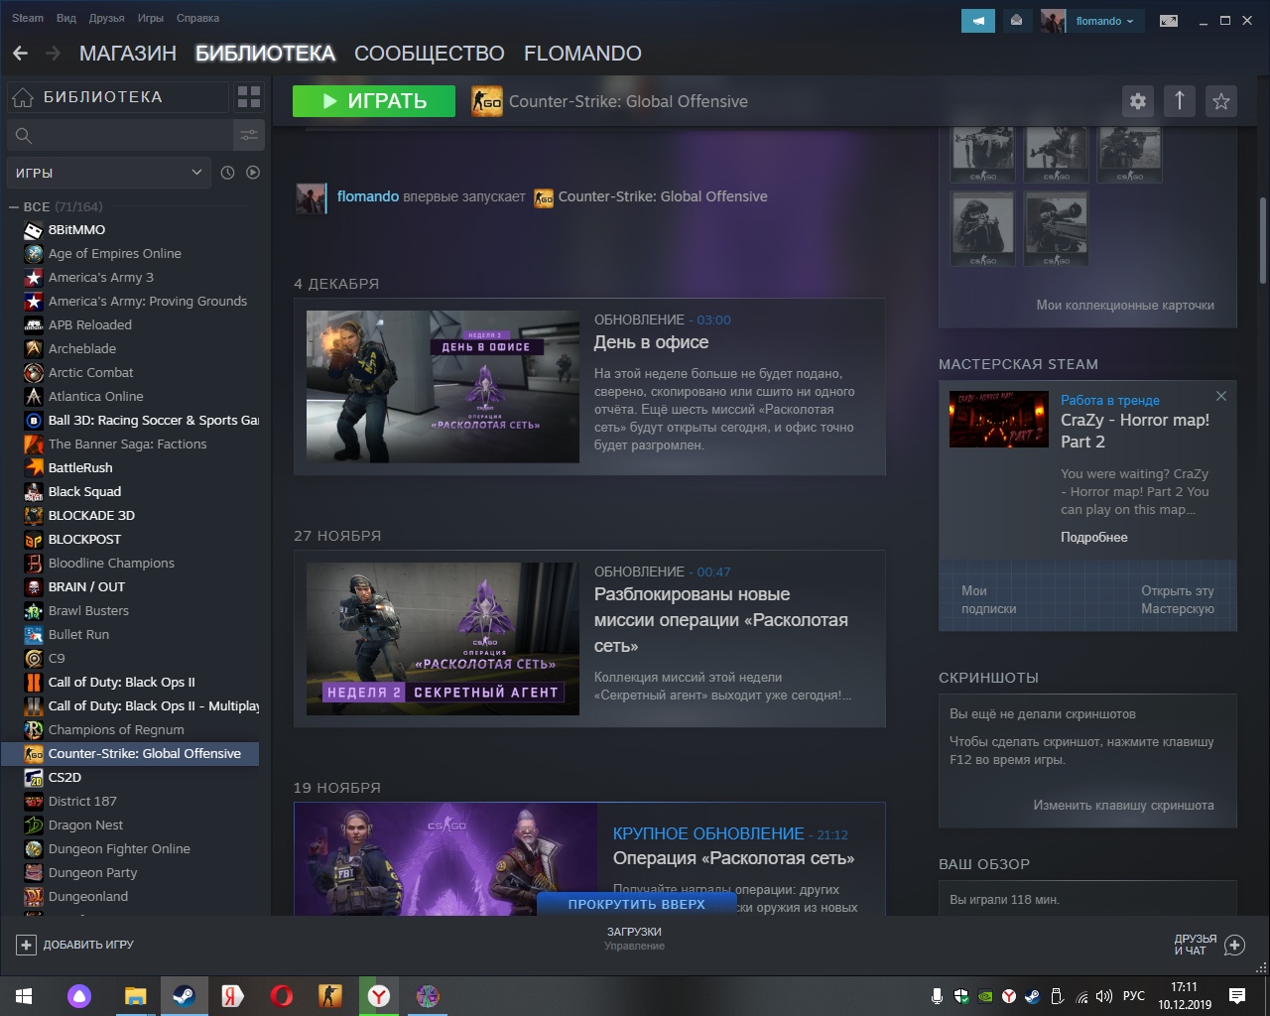Go back with the left arrow

pyautogui.click(x=21, y=54)
